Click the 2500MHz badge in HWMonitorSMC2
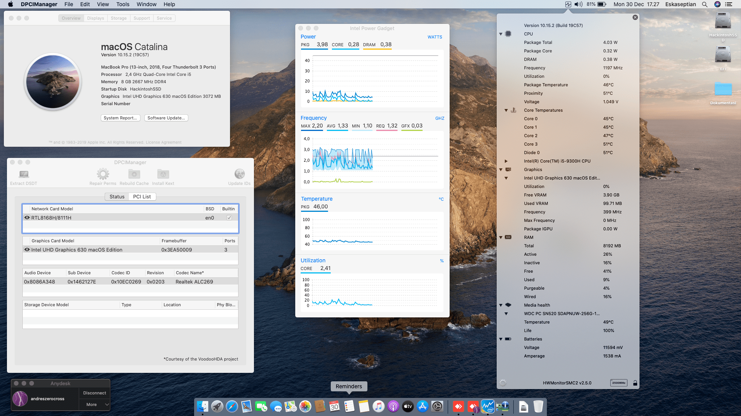 pyautogui.click(x=619, y=383)
